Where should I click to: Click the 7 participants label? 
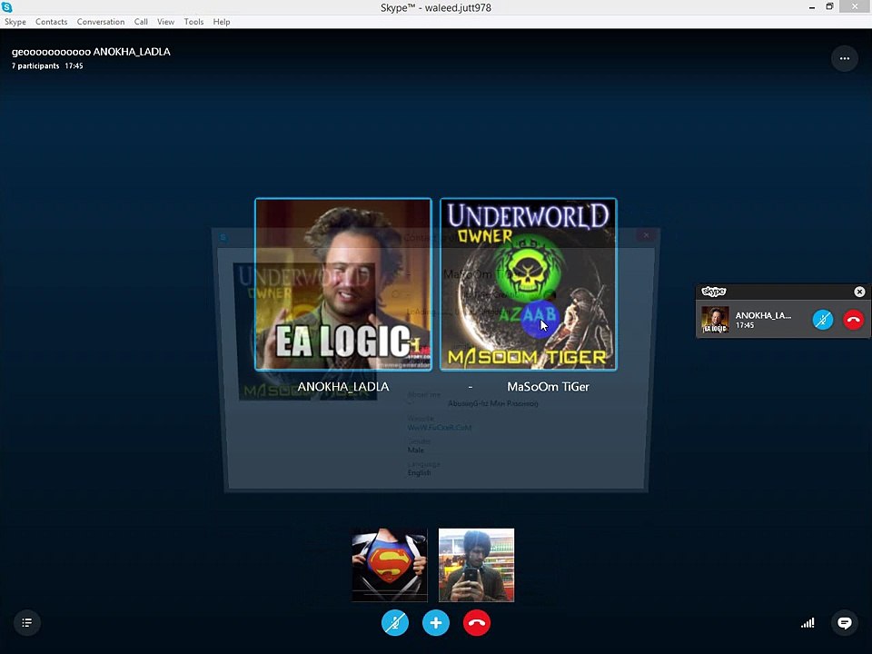click(x=35, y=65)
